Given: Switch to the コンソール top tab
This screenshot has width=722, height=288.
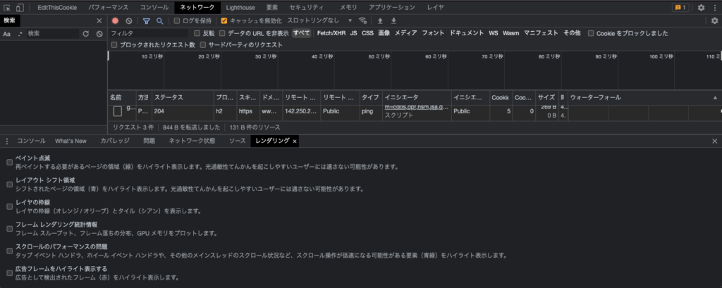Looking at the screenshot, I should [154, 7].
